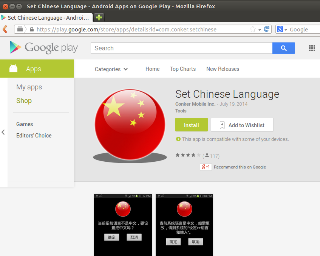Viewport: 320px width, 256px height.
Task: Click the 'Set Chinese Language' app title
Action: (x=227, y=94)
